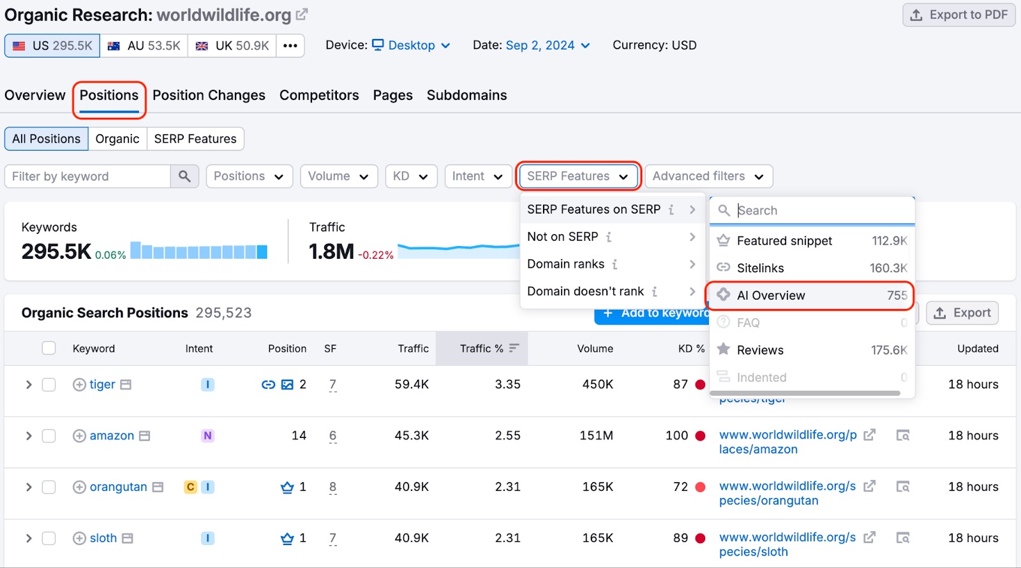The height and width of the screenshot is (568, 1021).
Task: Expand the amazon keyword row
Action: point(28,436)
